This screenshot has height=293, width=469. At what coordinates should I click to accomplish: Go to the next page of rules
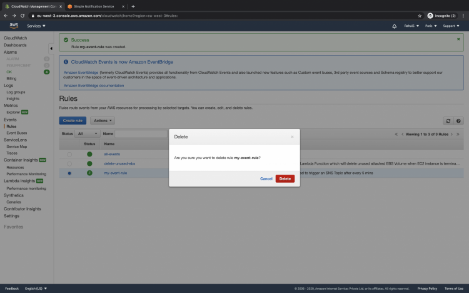click(451, 134)
